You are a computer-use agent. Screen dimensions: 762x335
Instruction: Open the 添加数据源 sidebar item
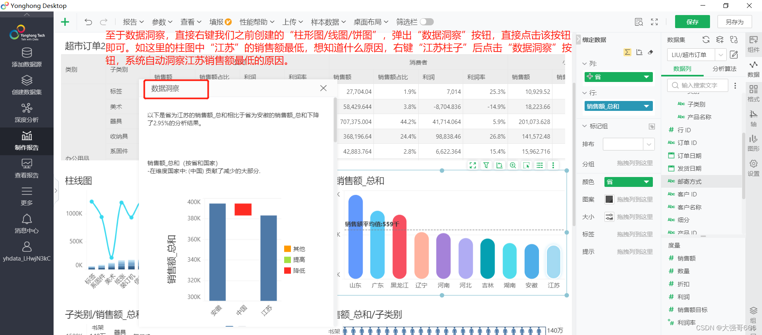tap(27, 57)
